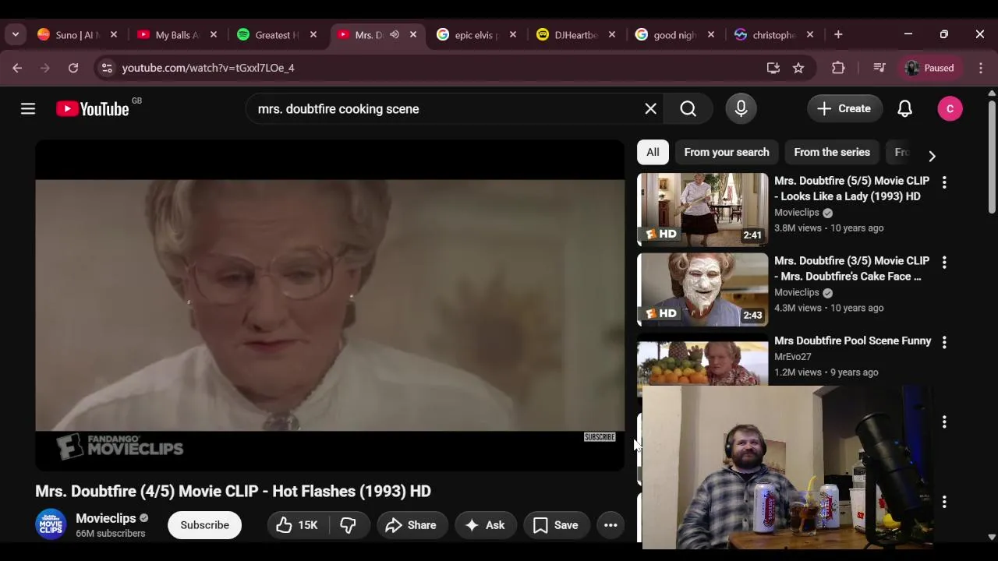
Task: Click the magnifier search button
Action: point(688,109)
